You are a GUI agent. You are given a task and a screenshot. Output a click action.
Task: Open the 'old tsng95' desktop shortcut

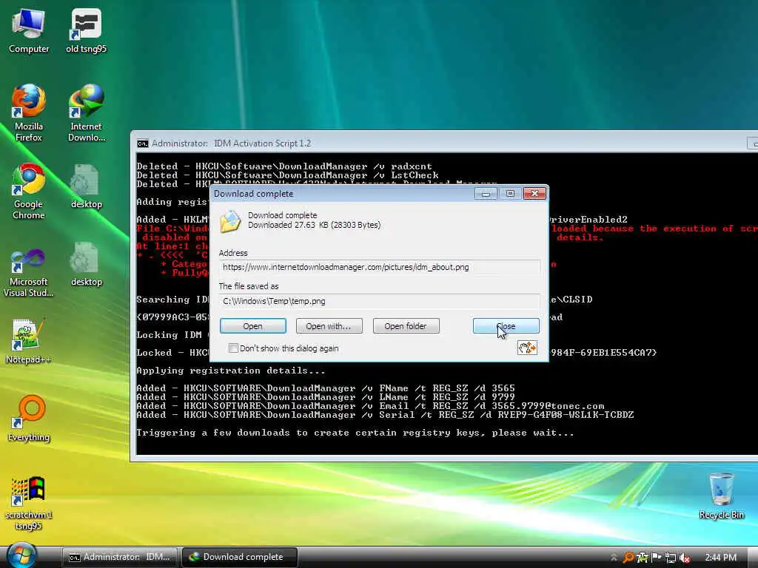pyautogui.click(x=86, y=30)
